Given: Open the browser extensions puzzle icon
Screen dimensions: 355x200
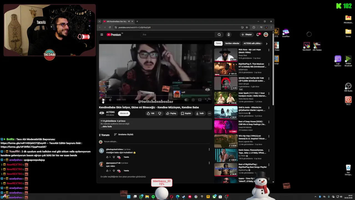Looking at the screenshot, I should tap(254, 27).
